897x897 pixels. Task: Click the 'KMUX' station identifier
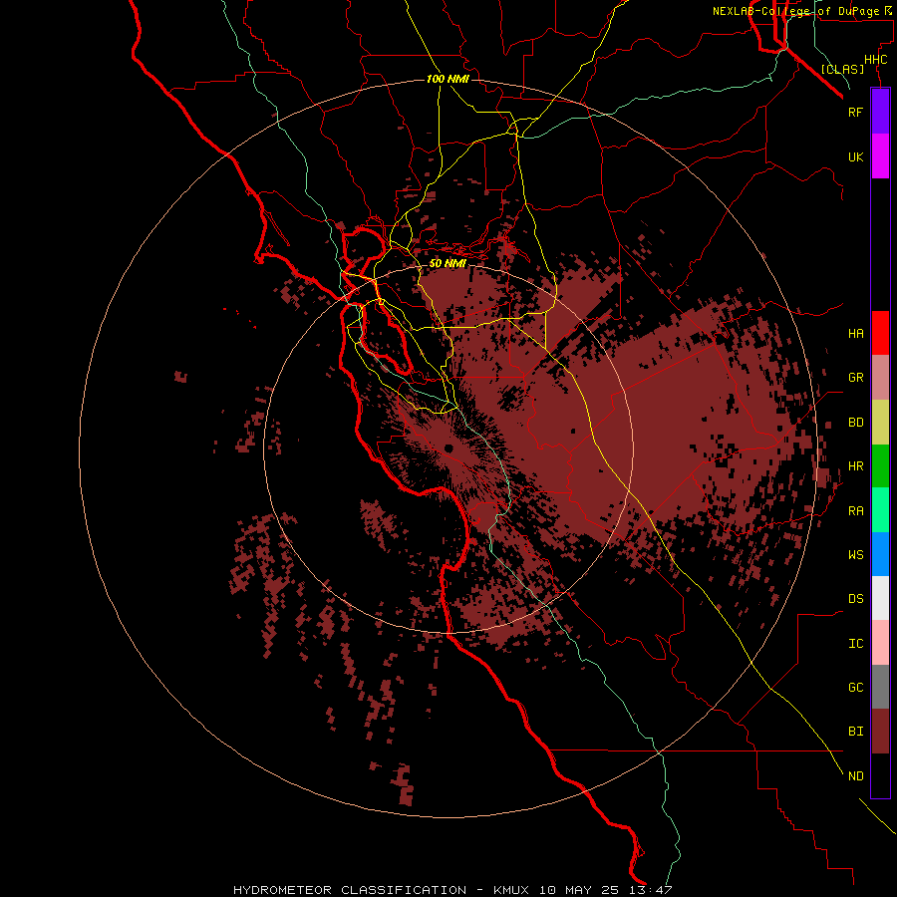[511, 890]
